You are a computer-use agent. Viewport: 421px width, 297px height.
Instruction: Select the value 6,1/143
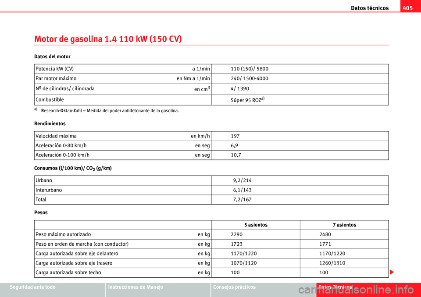click(x=242, y=190)
